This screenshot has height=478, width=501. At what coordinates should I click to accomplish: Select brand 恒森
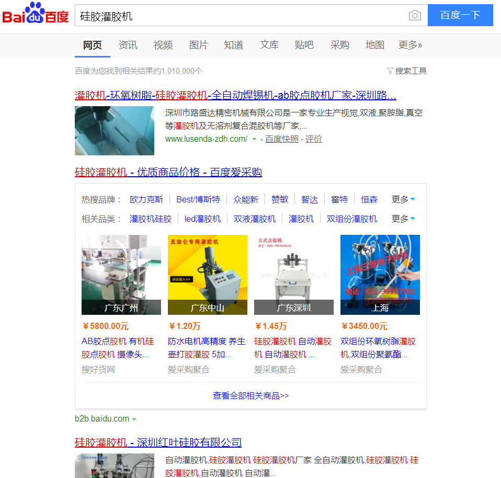[369, 200]
